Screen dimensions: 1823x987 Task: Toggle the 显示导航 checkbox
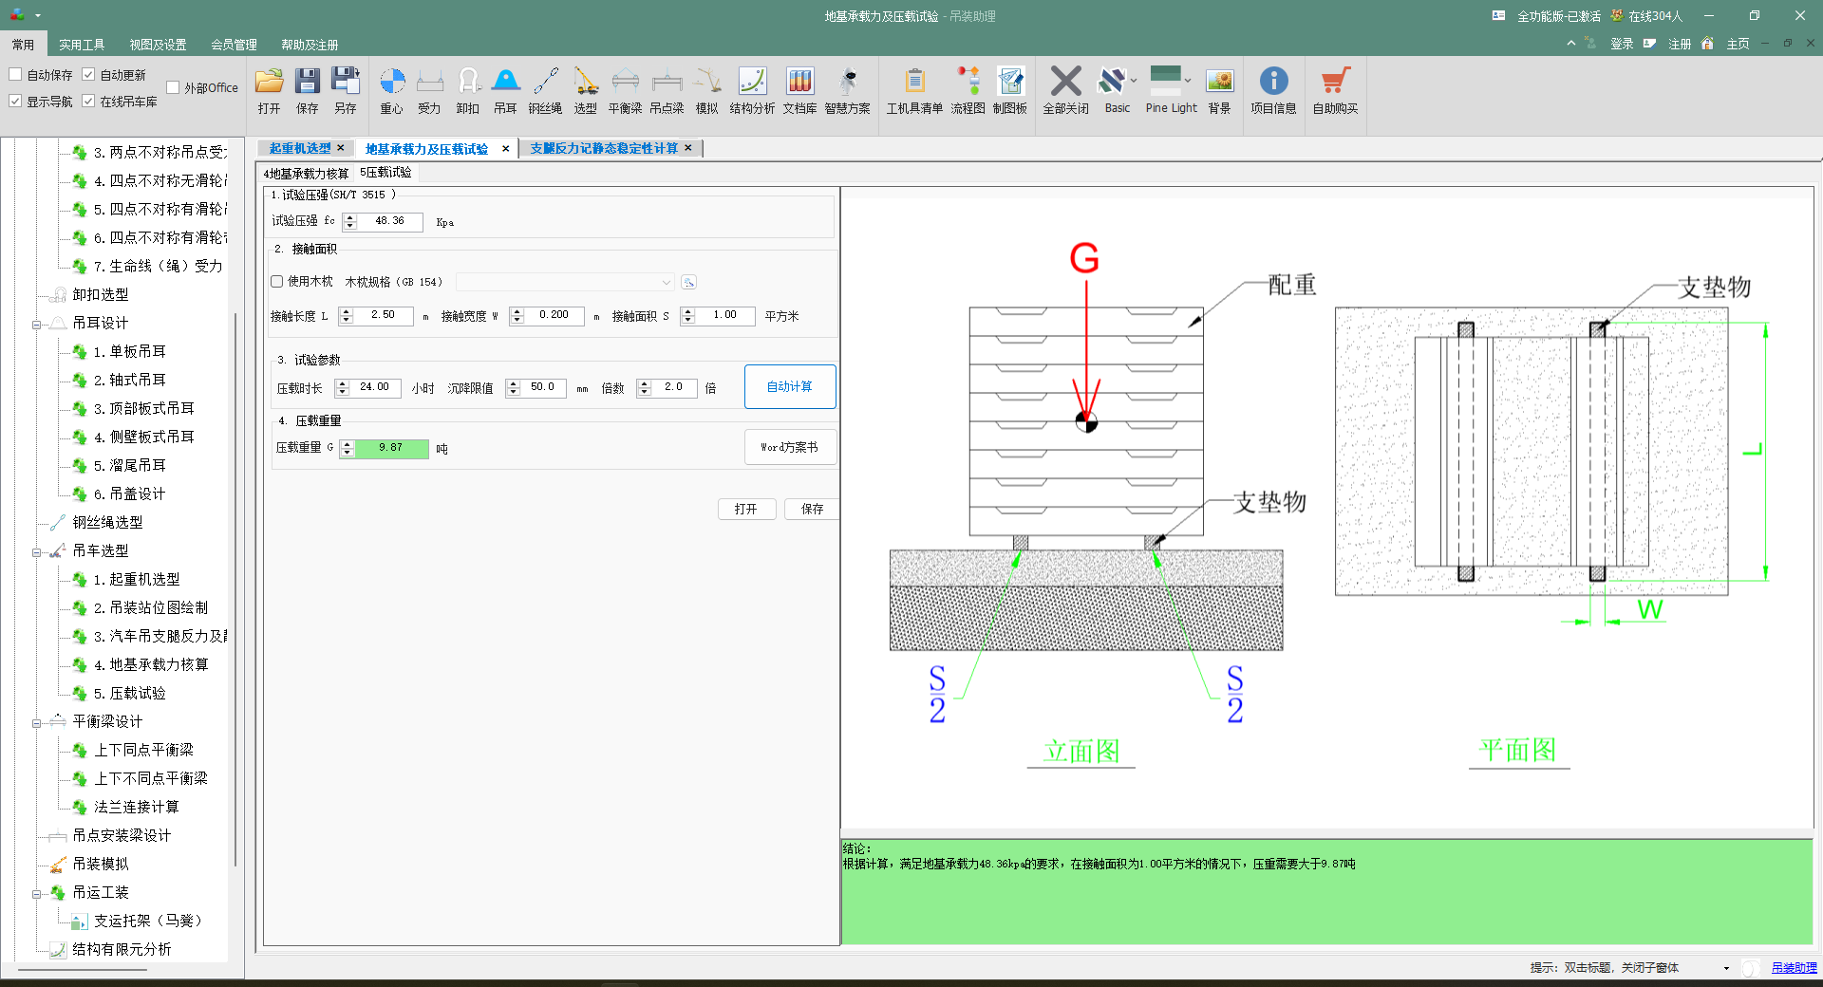tap(15, 101)
